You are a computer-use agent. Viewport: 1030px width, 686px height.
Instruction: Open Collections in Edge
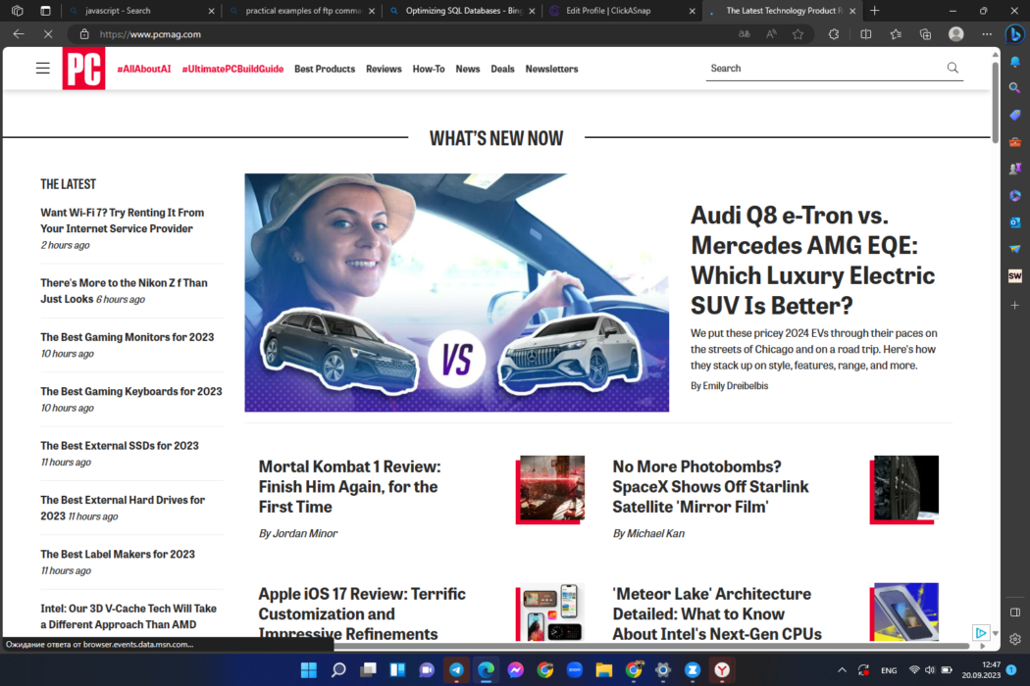coord(926,34)
